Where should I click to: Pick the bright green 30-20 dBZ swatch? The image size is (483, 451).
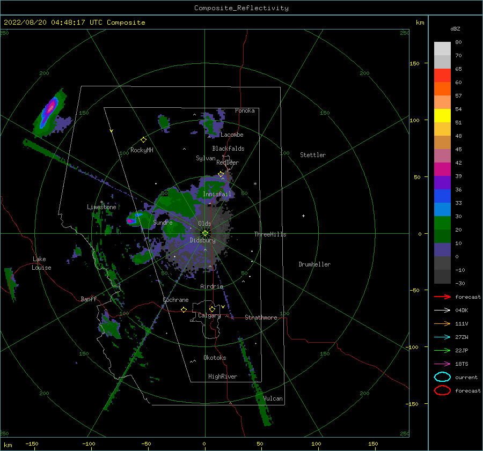(x=442, y=223)
